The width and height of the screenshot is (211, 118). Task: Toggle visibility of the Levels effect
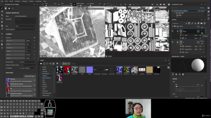click(181, 52)
